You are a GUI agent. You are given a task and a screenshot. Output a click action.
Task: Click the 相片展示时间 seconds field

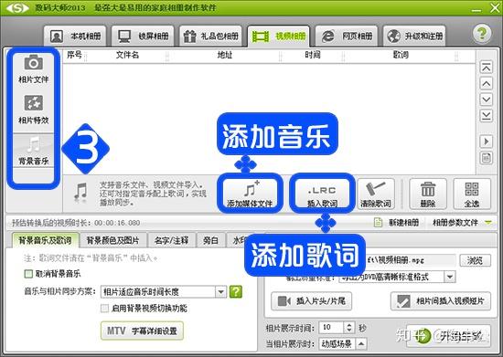click(331, 327)
